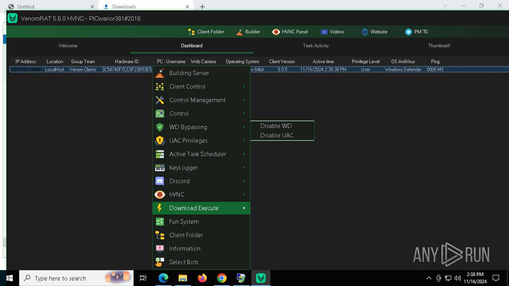
Task: Click the WD Bypassing shield icon
Action: (x=159, y=127)
